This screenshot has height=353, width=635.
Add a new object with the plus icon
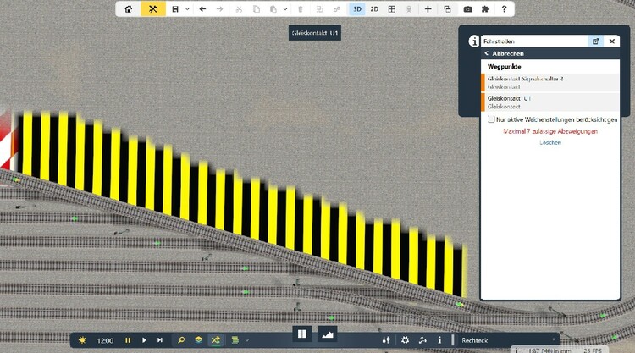point(428,9)
